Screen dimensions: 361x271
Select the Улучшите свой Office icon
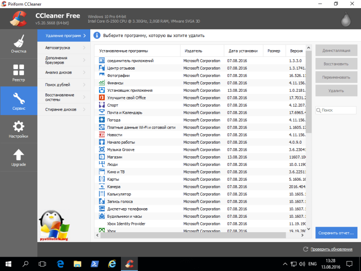coord(102,98)
